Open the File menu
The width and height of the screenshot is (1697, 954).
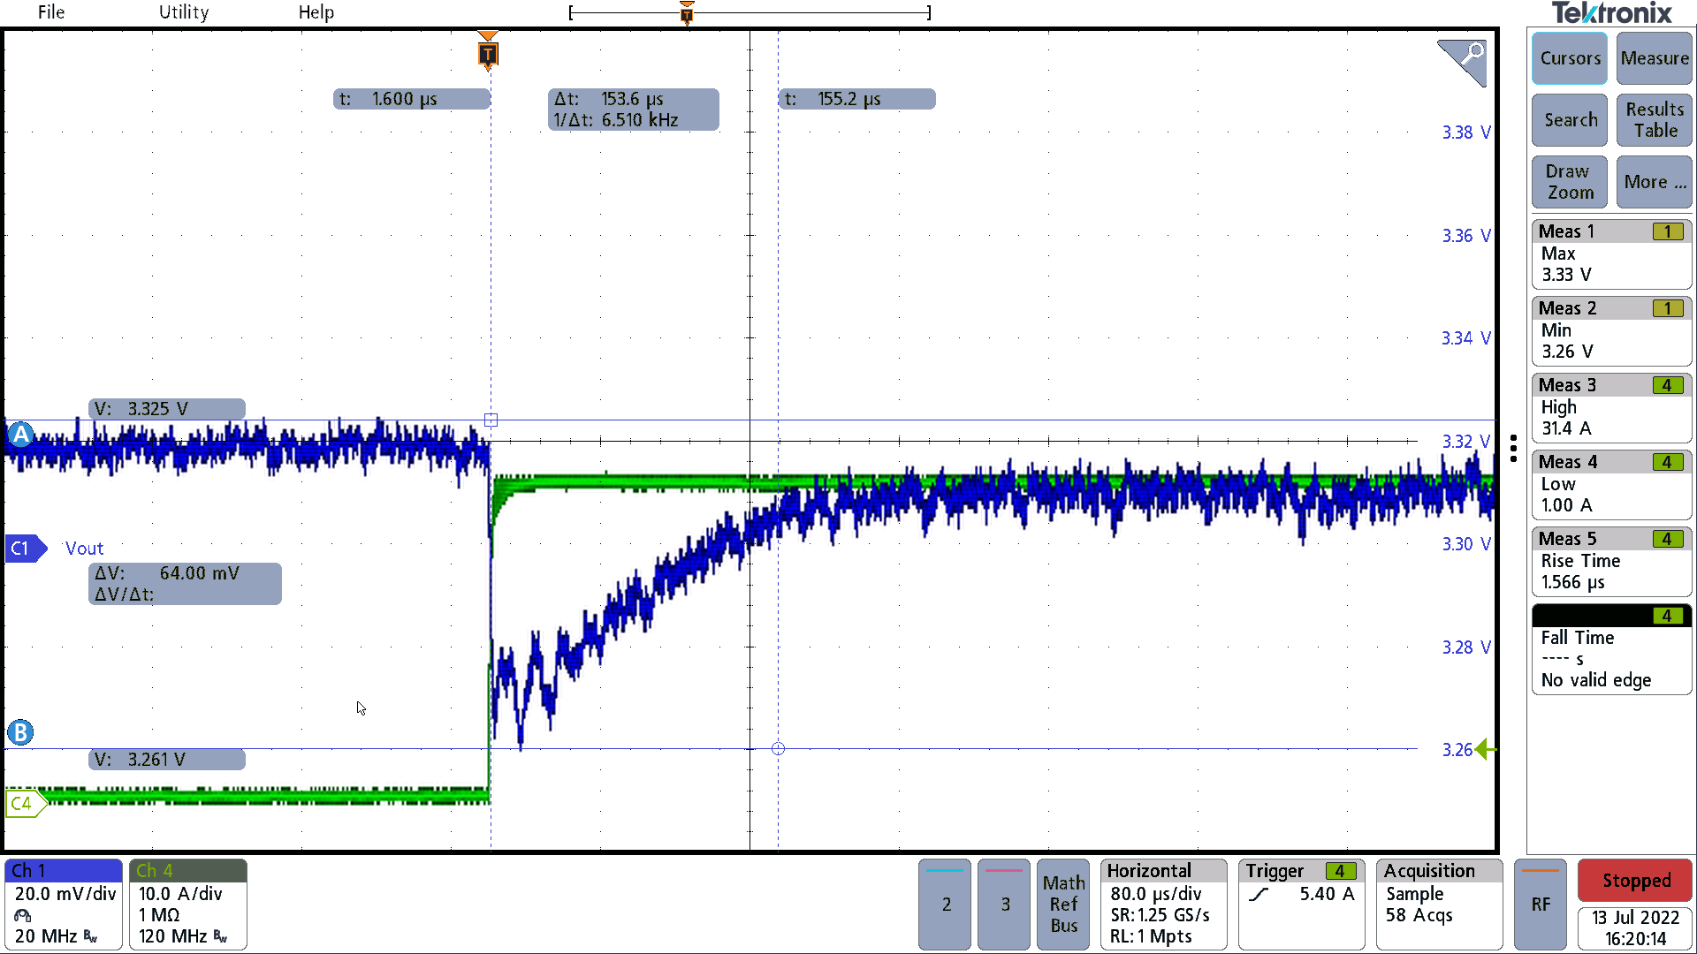coord(51,12)
